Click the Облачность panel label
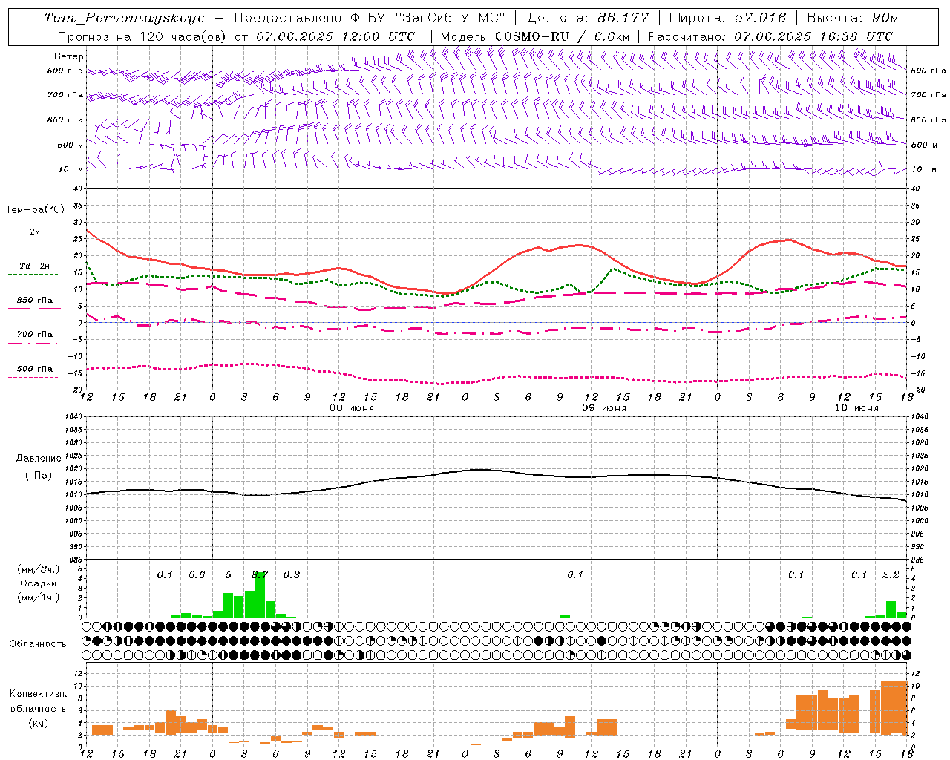This screenshot has height=760, width=950. 38,644
